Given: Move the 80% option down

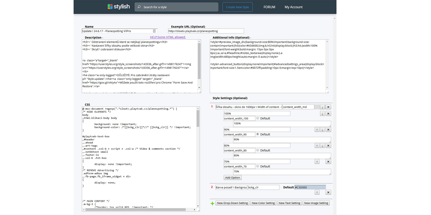Looking at the screenshot, I should point(322,146).
